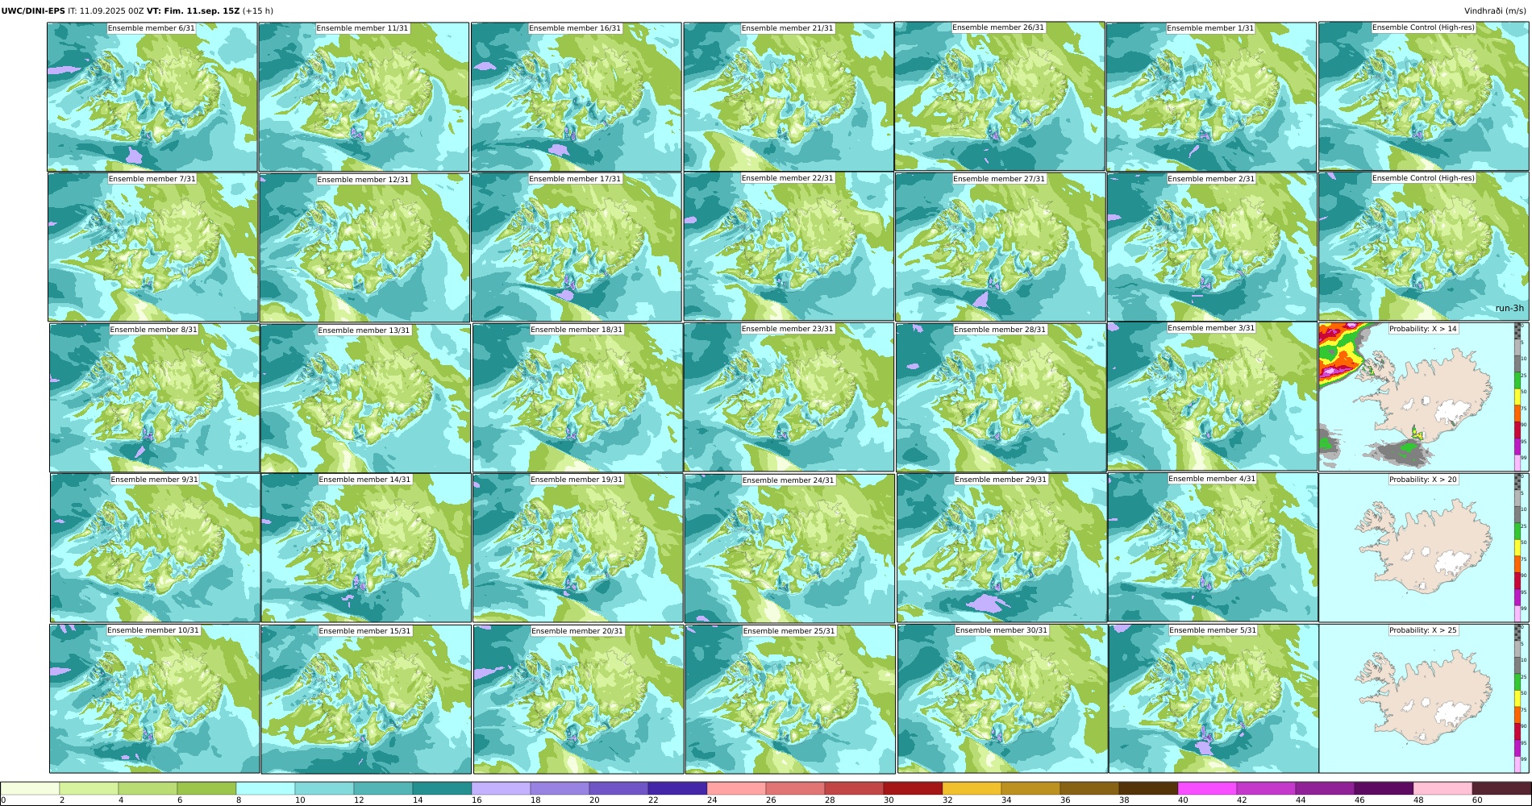Pick the golden yellow 32–34 m/s legend swatch
Image resolution: width=1532 pixels, height=806 pixels.
tap(972, 788)
